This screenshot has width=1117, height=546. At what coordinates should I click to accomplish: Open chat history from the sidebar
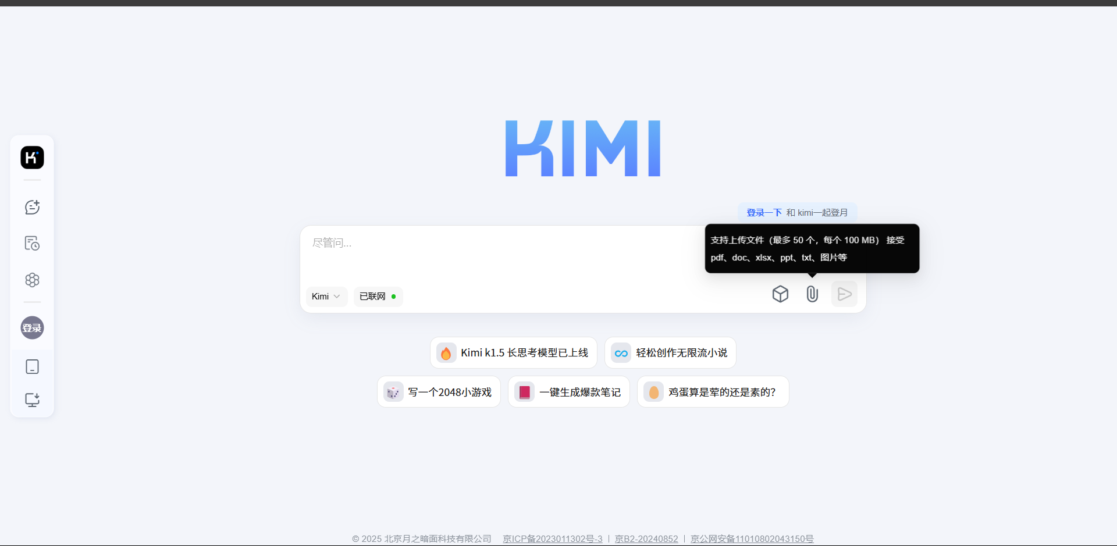coord(32,243)
